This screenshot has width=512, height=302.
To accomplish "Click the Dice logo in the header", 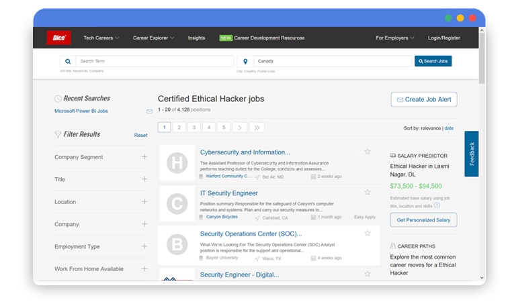I will click(x=58, y=38).
